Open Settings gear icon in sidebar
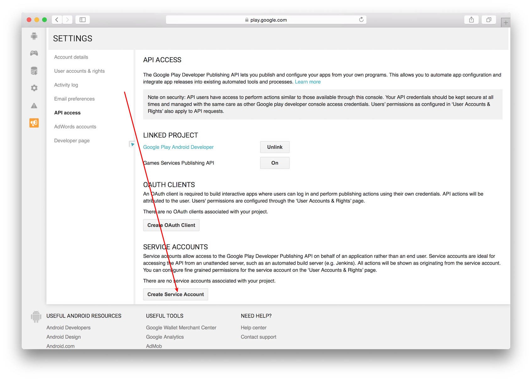The image size is (532, 380). pos(34,88)
